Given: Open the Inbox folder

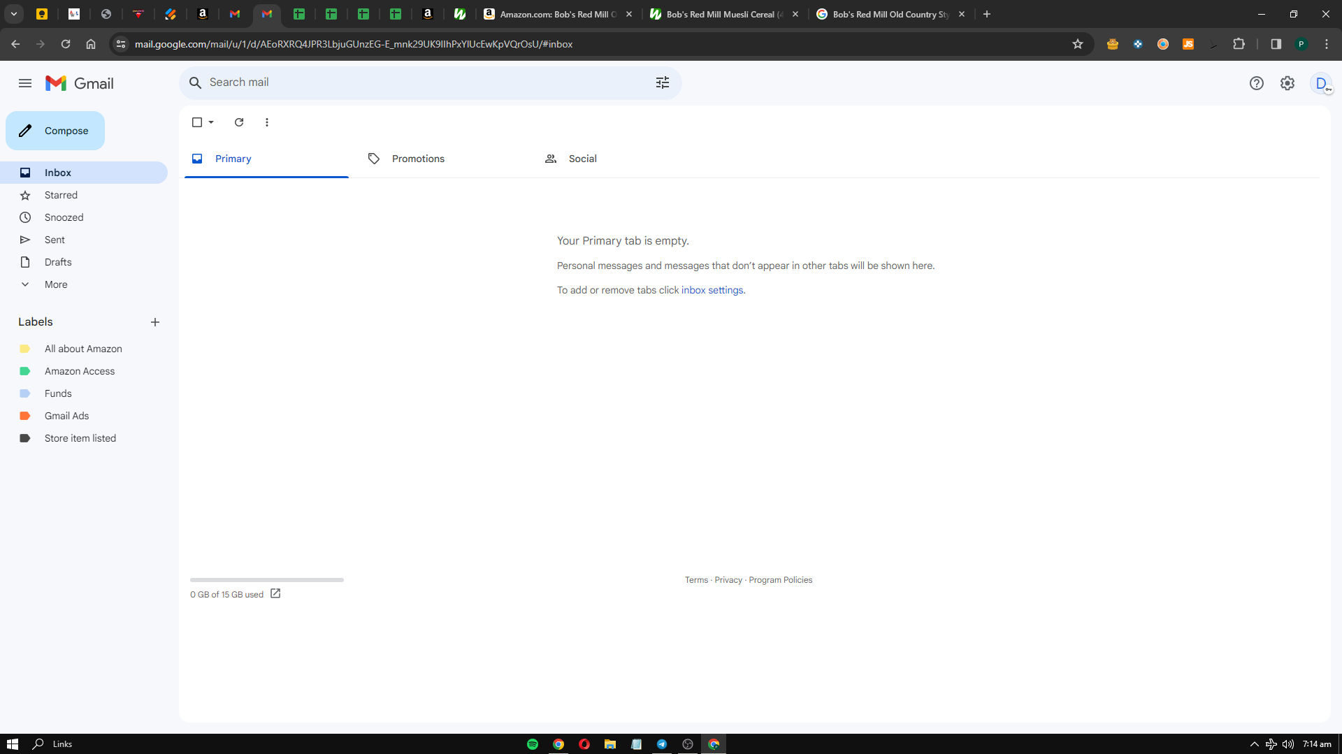Looking at the screenshot, I should click(x=84, y=173).
